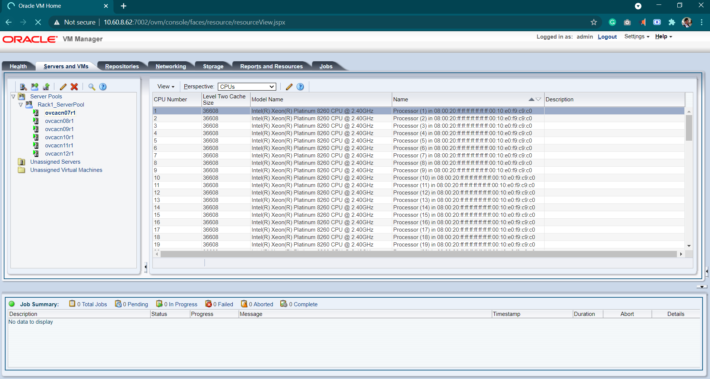Click the Unassigned Virtual Machines folder icon
710x379 pixels.
pyautogui.click(x=22, y=170)
